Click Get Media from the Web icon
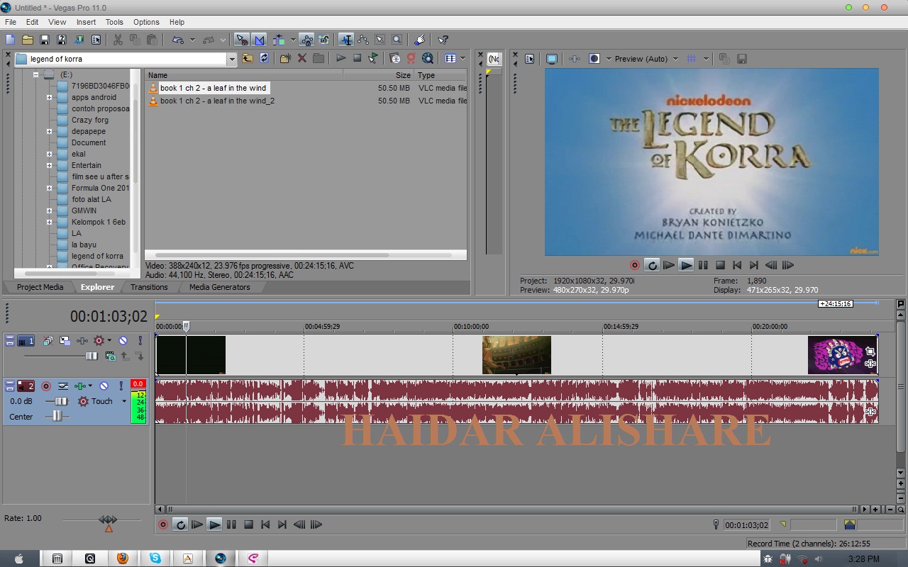The width and height of the screenshot is (908, 567). 428,59
